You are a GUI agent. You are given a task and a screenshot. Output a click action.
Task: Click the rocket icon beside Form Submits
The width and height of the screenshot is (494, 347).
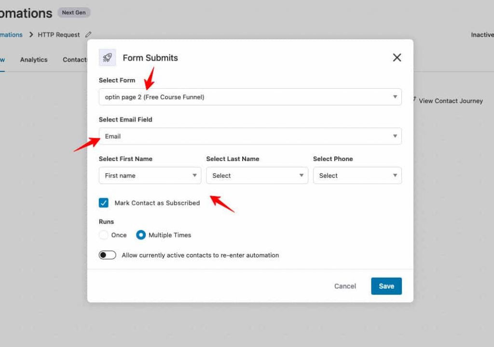click(x=108, y=57)
